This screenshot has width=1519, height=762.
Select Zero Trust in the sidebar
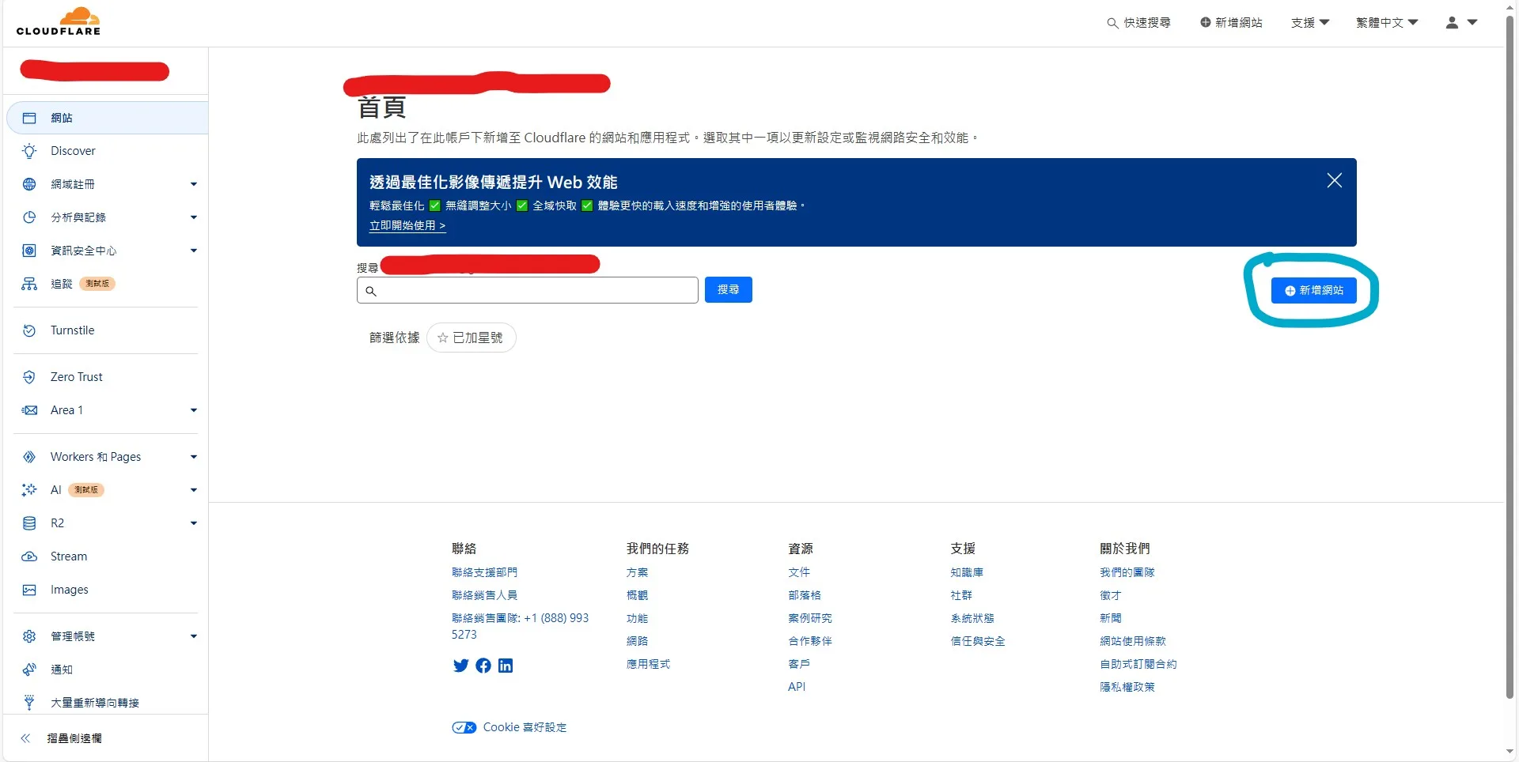tap(76, 377)
